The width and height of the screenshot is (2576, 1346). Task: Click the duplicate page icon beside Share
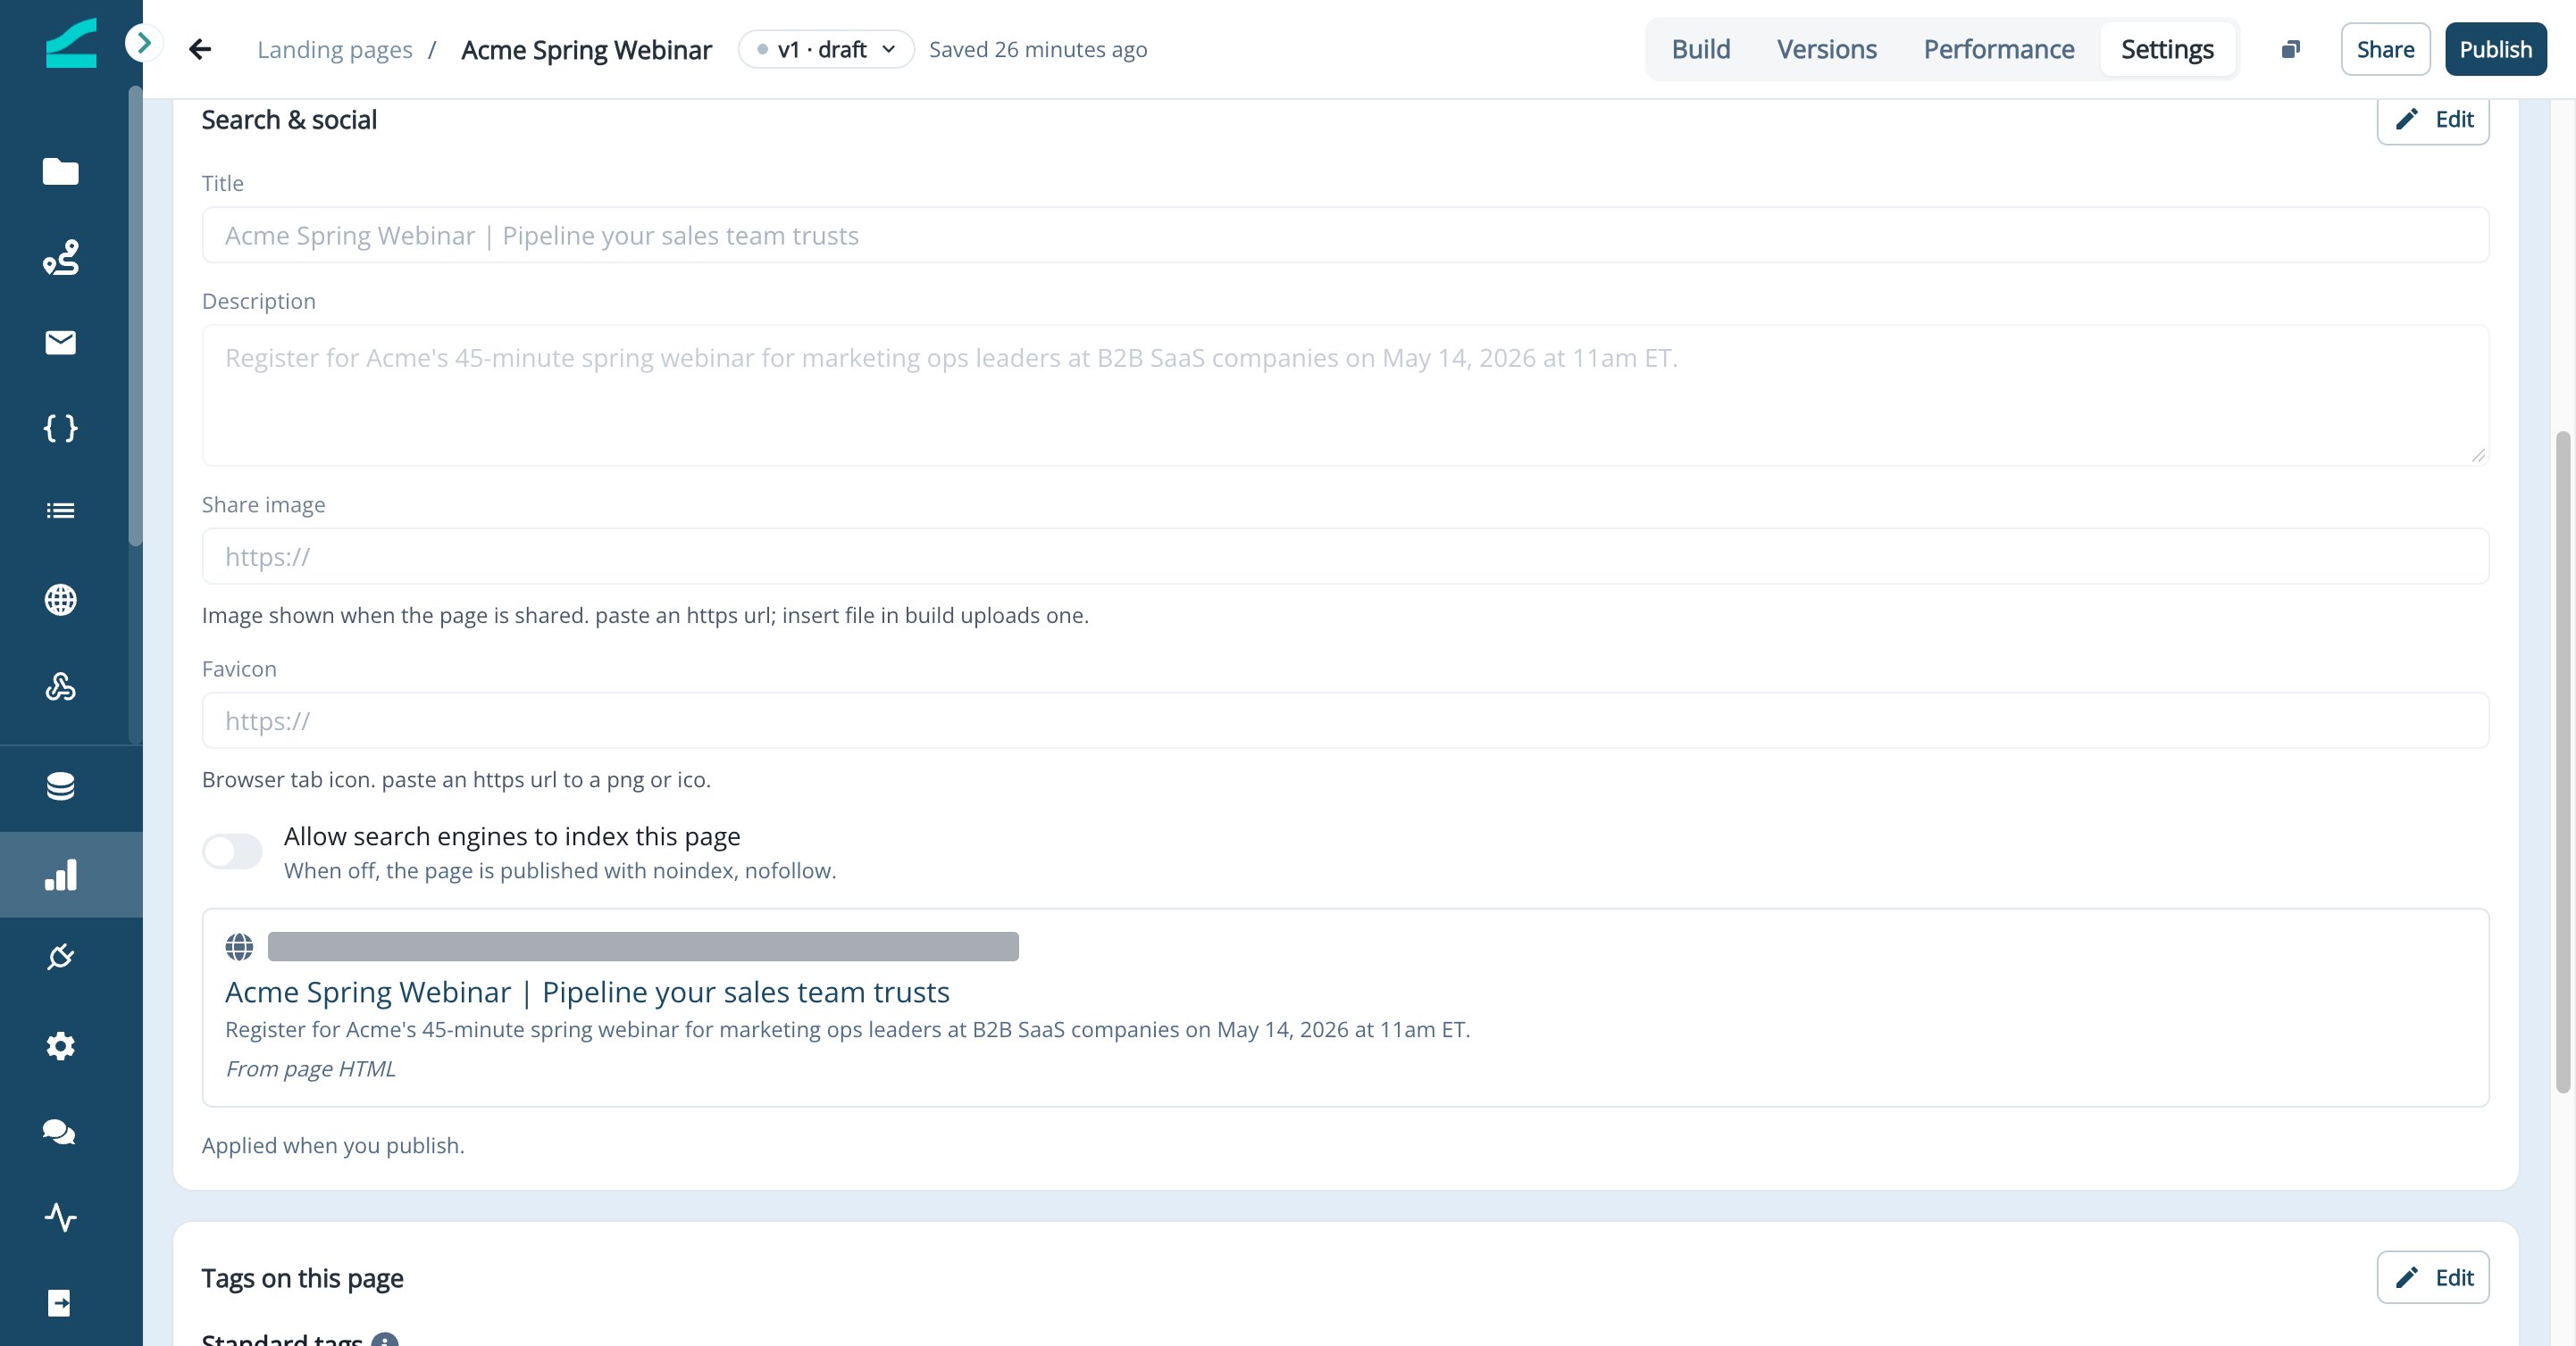point(2291,49)
